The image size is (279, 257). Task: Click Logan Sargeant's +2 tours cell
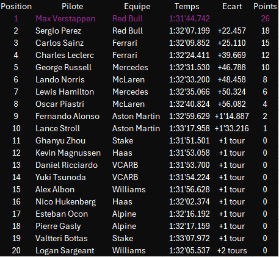coord(232,251)
